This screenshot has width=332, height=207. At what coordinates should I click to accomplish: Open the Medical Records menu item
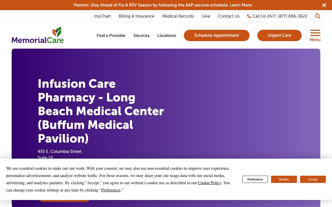point(178,16)
